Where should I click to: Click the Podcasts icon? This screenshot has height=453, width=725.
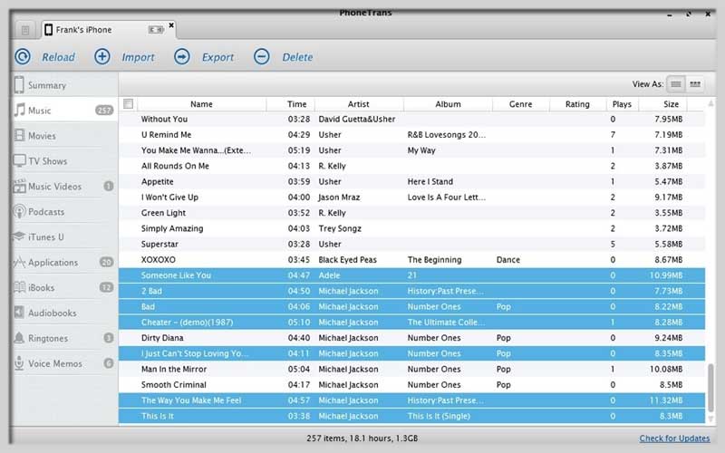click(19, 211)
